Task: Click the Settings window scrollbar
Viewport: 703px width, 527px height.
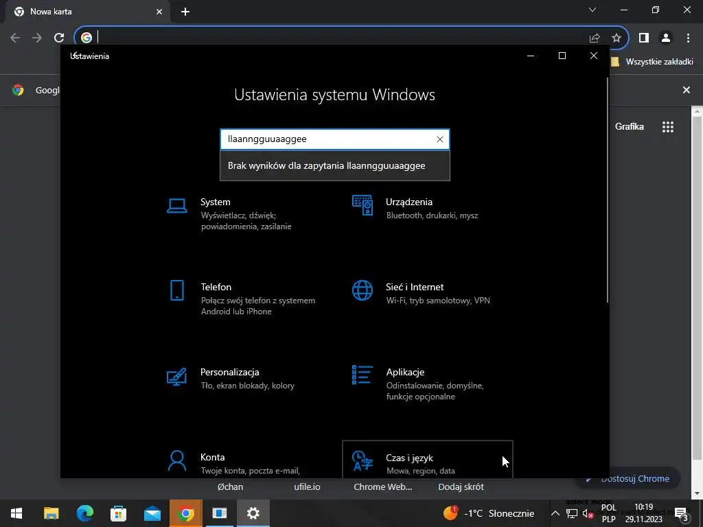Action: point(608,190)
